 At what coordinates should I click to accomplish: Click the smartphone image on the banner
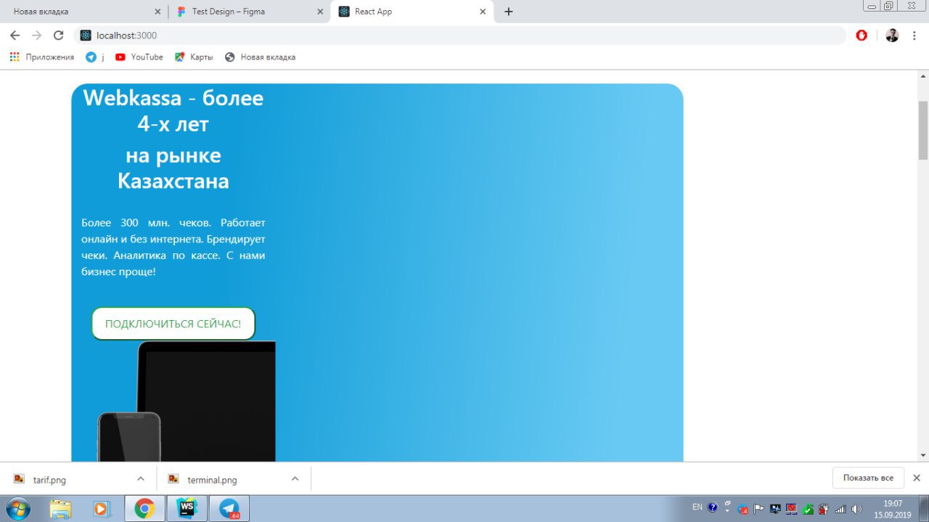[x=129, y=436]
